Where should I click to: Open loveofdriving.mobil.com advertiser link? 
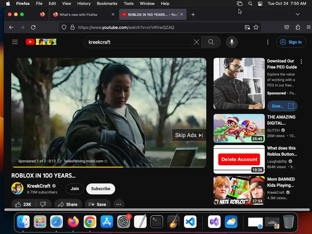click(86, 161)
